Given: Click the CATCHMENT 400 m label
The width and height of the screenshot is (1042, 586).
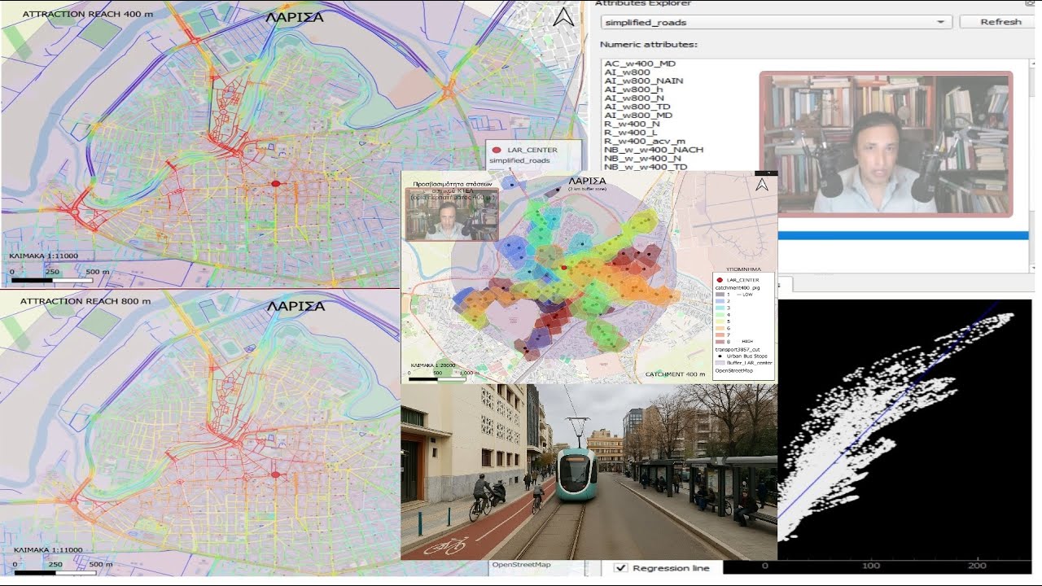Looking at the screenshot, I should [x=675, y=374].
